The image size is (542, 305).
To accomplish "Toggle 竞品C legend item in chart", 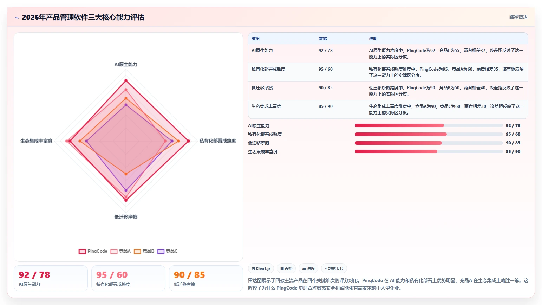I will pos(168,251).
